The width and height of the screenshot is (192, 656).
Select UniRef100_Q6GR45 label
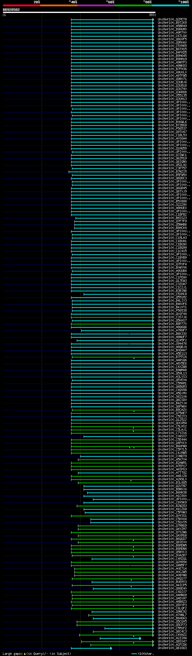(172, 188)
